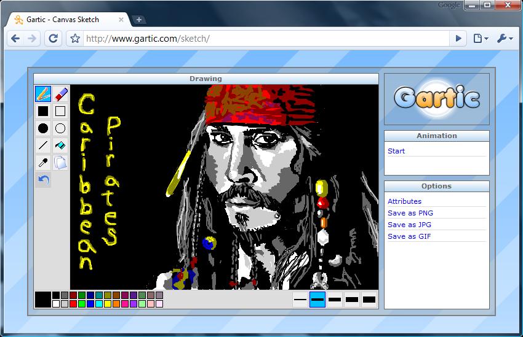Open the Attributes option

click(x=405, y=201)
